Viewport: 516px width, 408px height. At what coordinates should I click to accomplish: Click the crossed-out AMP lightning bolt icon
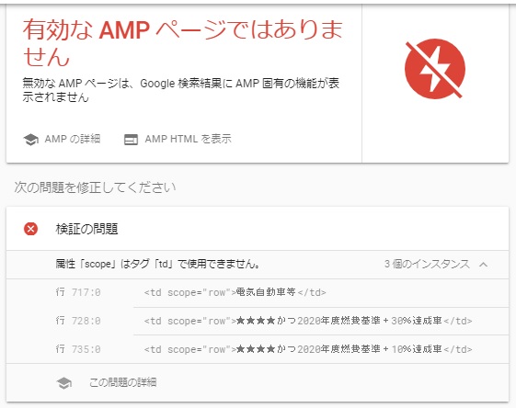click(x=435, y=69)
